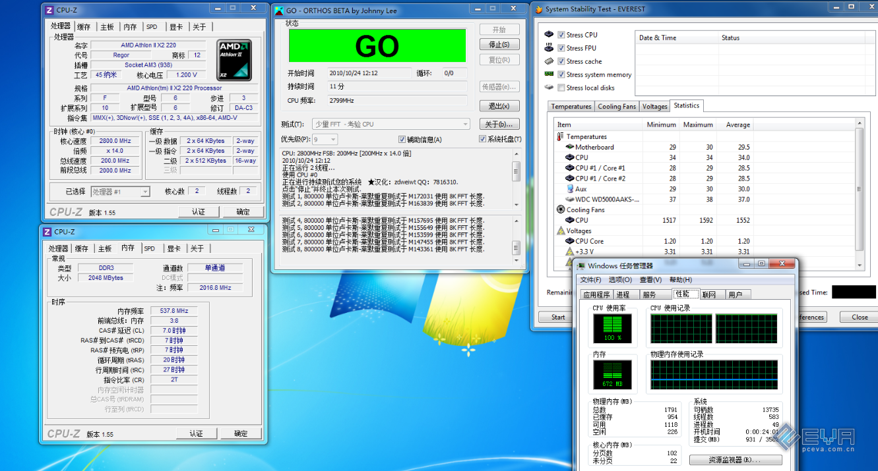Click the WDC WD5000AAKS hard disk icon
This screenshot has width=878, height=471.
pyautogui.click(x=569, y=199)
